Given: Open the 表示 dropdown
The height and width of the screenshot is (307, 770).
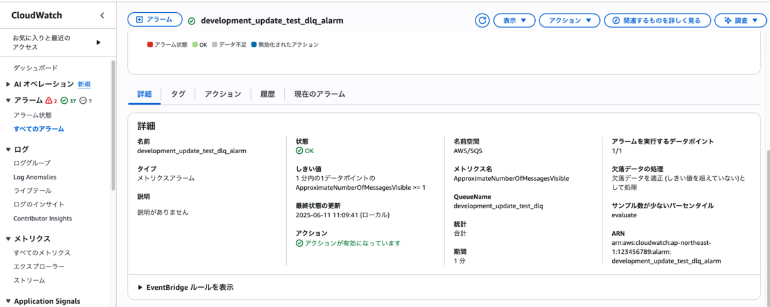Looking at the screenshot, I should 514,21.
